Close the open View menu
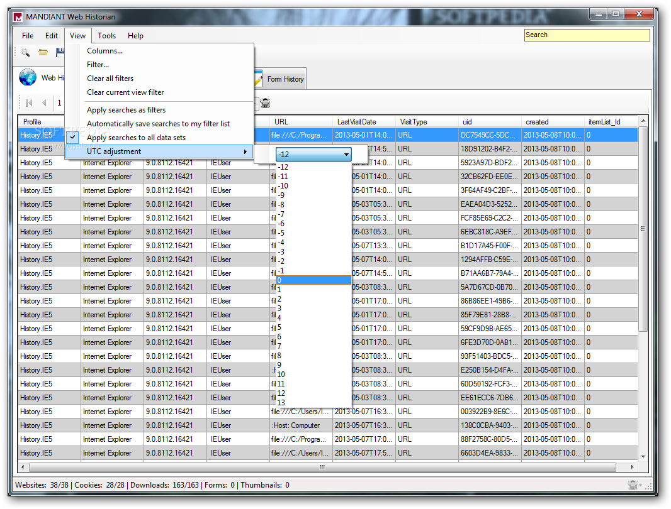 (x=77, y=36)
